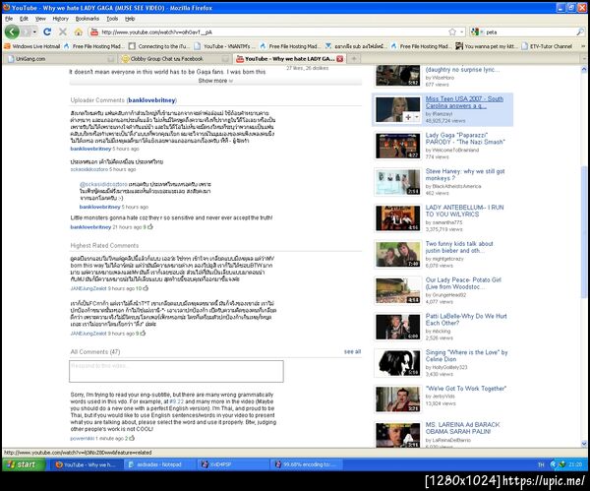The width and height of the screenshot is (590, 491).
Task: Switch to Notepad window in taskbar
Action: pyautogui.click(x=159, y=464)
